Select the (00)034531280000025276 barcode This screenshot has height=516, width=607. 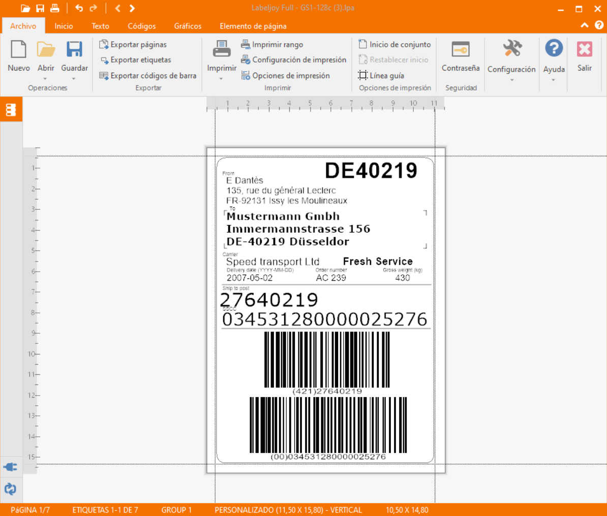(x=328, y=429)
